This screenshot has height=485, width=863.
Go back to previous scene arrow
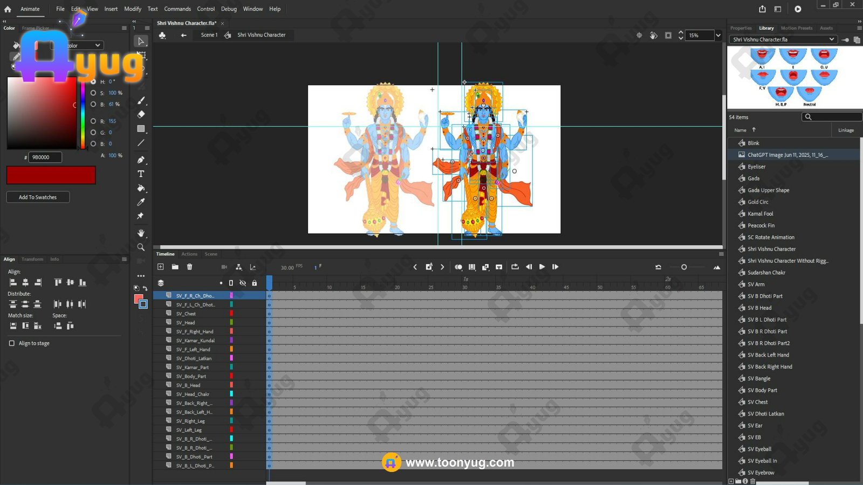point(183,35)
